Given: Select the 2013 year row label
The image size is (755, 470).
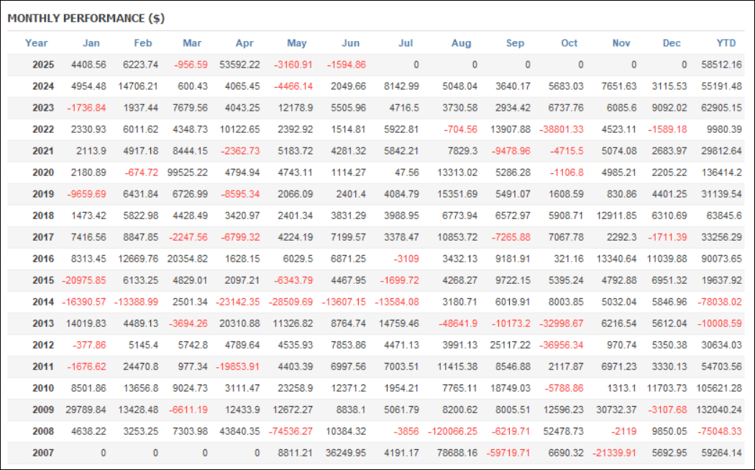Looking at the screenshot, I should click(43, 323).
